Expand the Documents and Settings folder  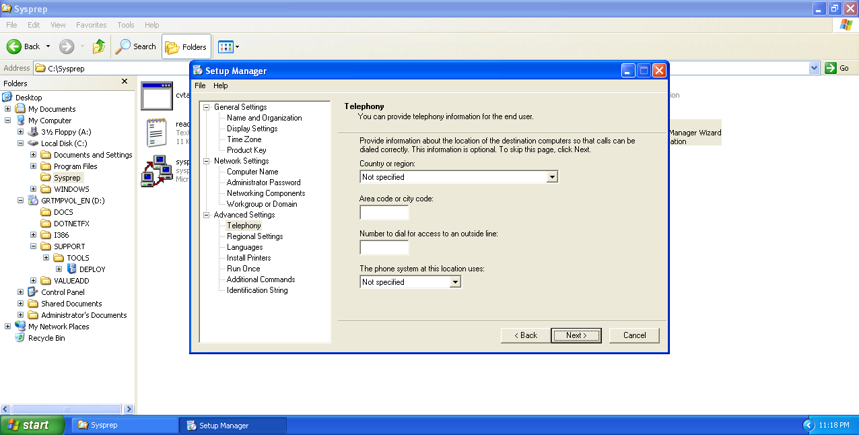coord(34,155)
